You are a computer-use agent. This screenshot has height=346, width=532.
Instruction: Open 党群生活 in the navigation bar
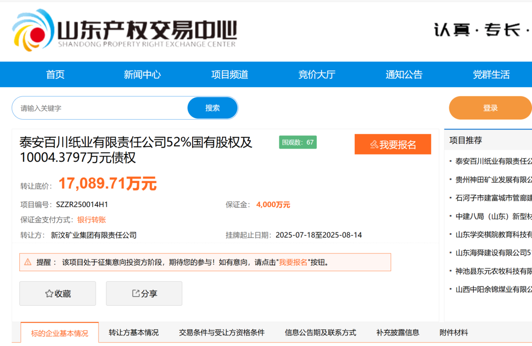click(x=491, y=74)
